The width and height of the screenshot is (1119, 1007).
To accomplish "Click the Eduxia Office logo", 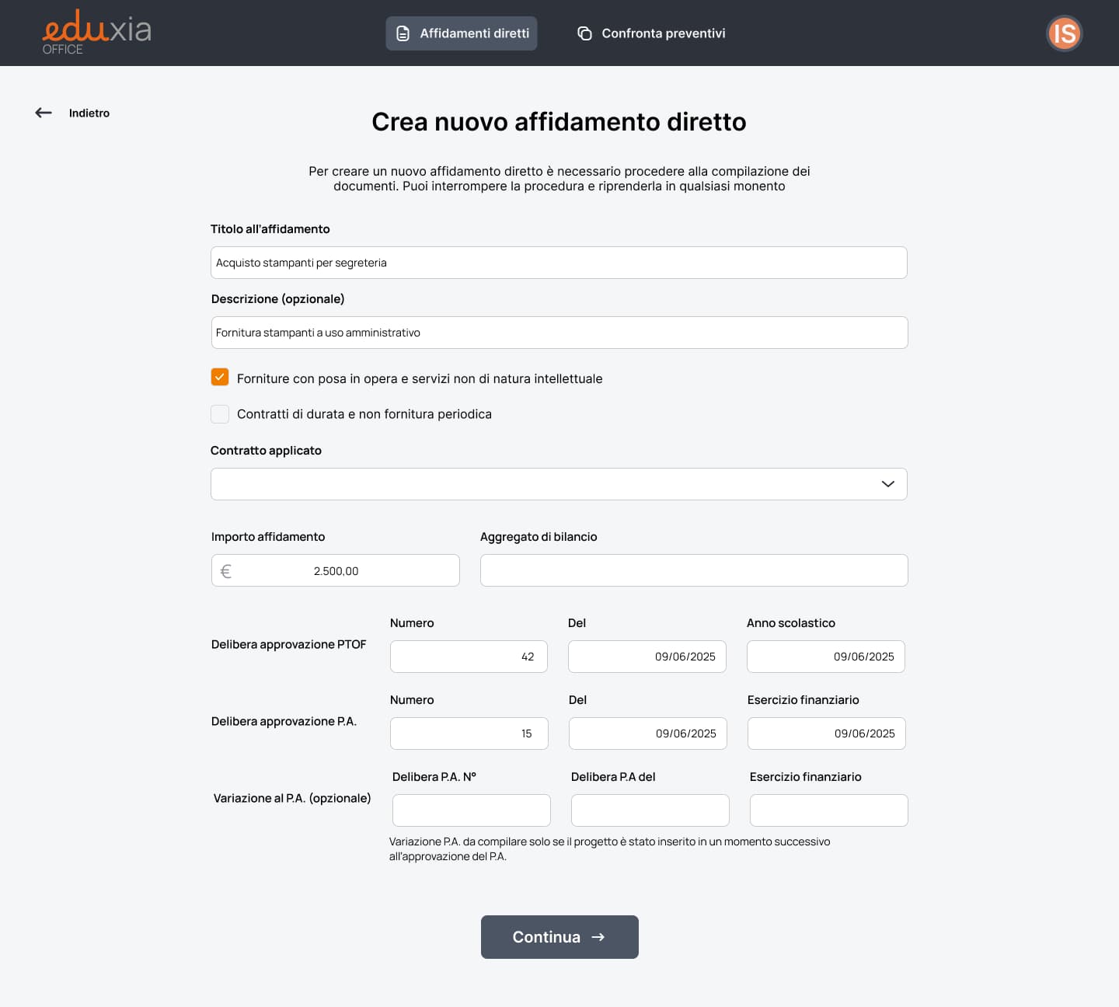I will [x=96, y=33].
